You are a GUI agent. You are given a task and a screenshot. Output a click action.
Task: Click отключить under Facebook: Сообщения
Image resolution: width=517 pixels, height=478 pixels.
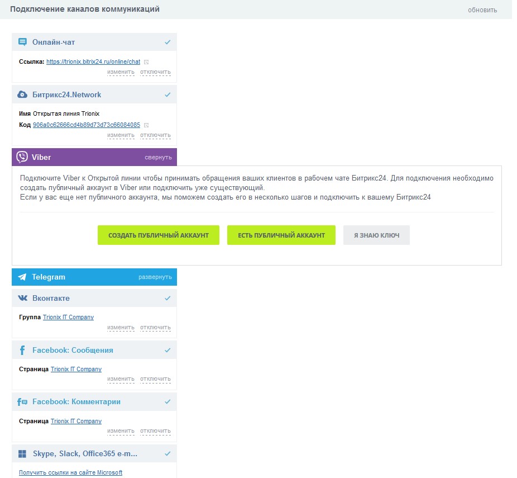[155, 379]
